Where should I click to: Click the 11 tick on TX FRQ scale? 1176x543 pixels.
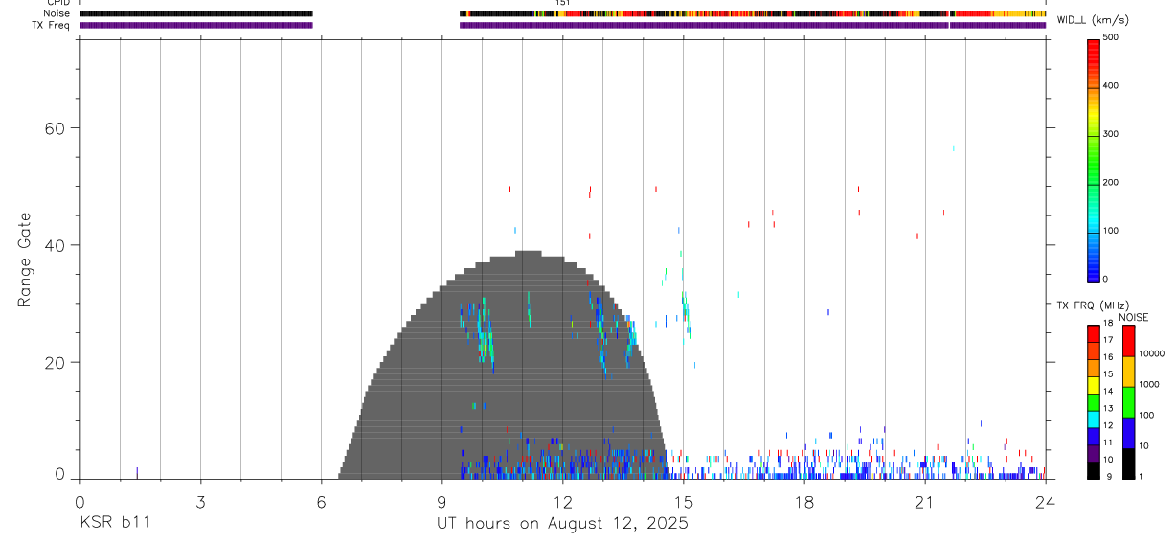click(1107, 442)
